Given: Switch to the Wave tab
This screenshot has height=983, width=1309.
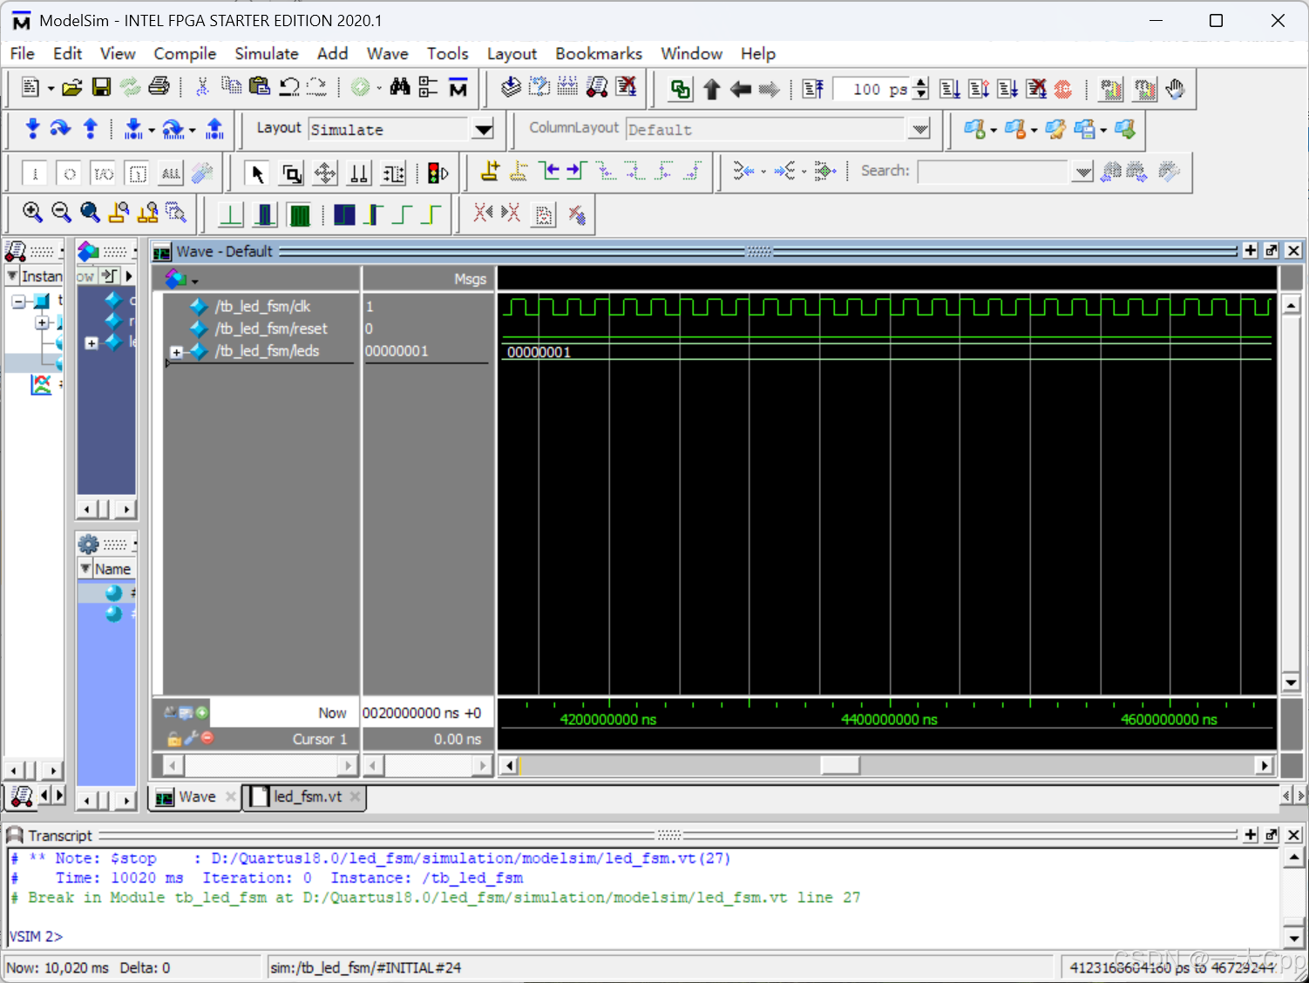Looking at the screenshot, I should coord(195,797).
